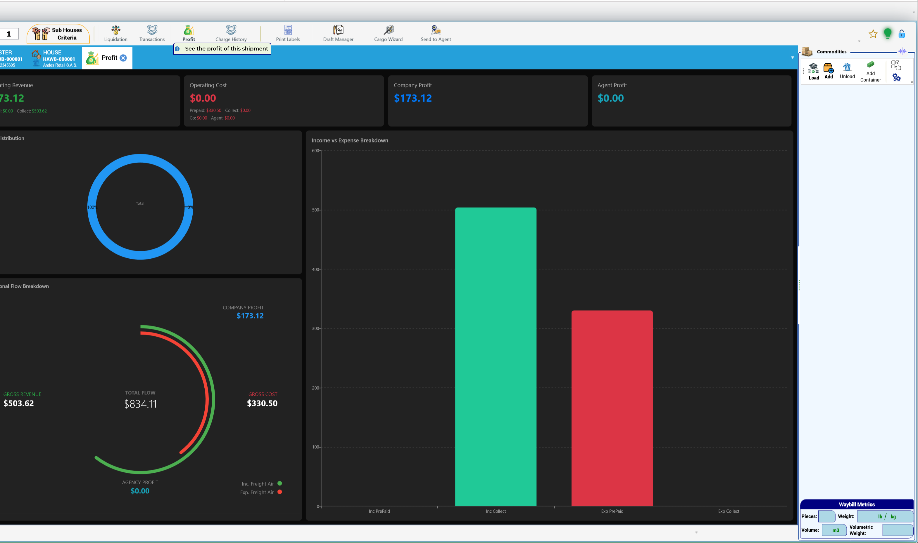
Task: Expand the top-right ribbon overflow arrow
Action: tap(914, 12)
